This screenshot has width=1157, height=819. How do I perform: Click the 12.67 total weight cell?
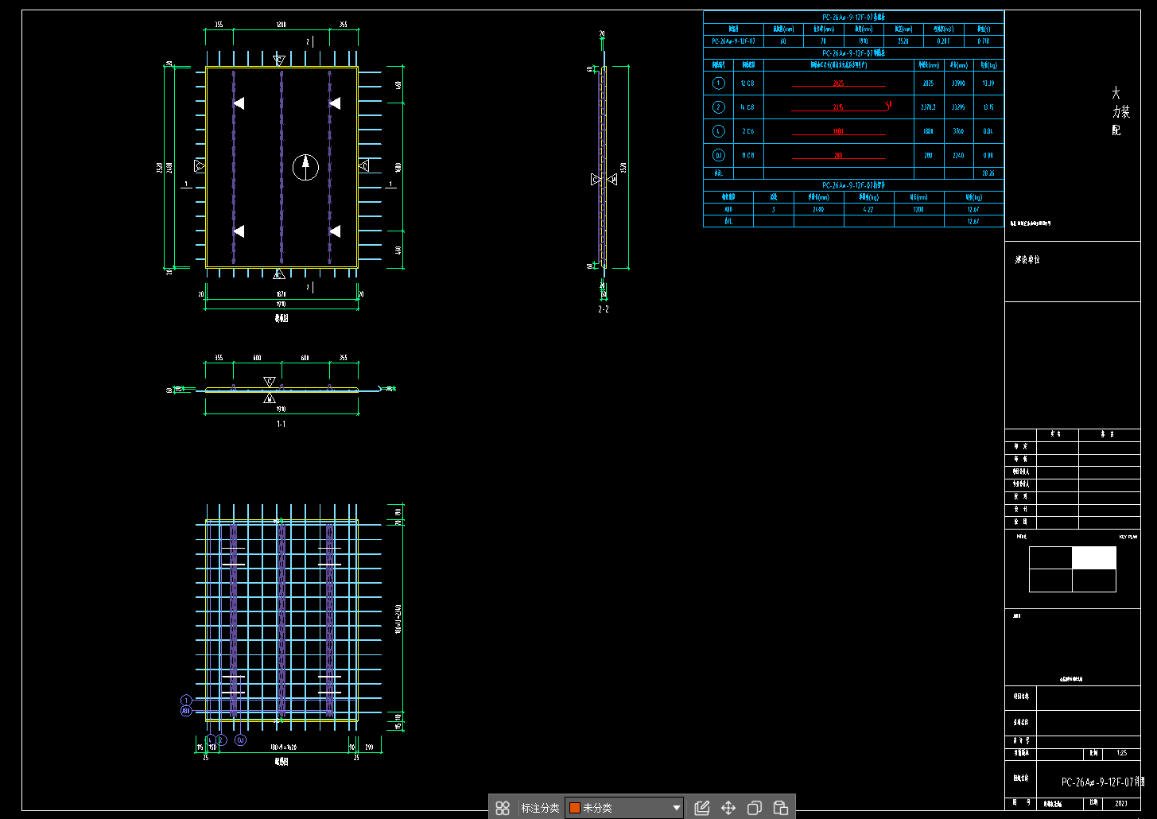pos(973,222)
